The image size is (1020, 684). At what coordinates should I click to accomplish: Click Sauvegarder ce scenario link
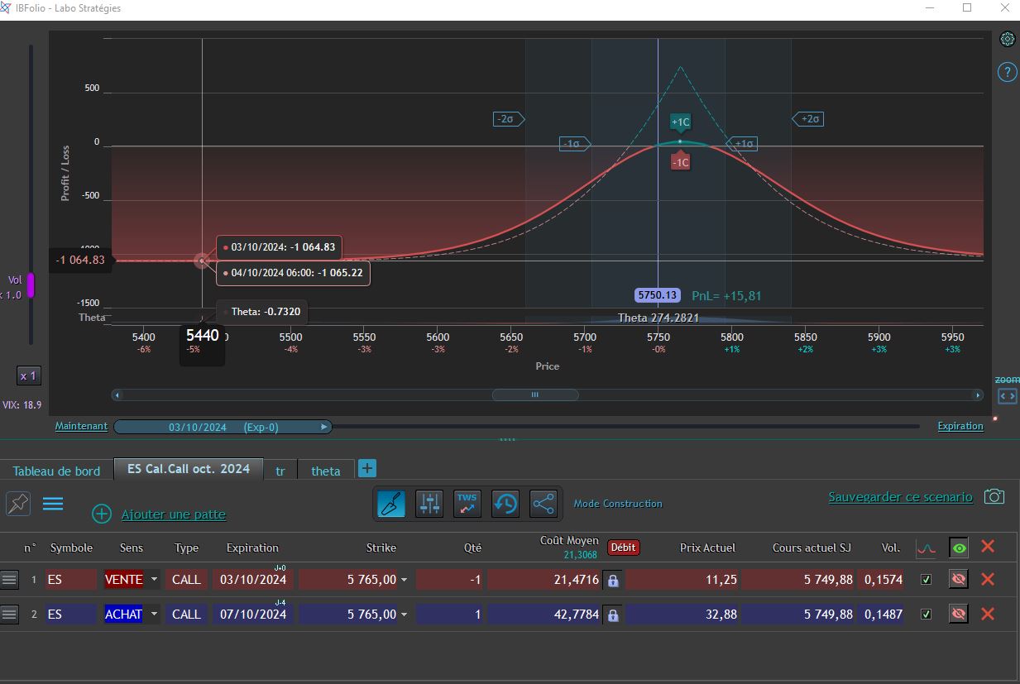pyautogui.click(x=900, y=497)
